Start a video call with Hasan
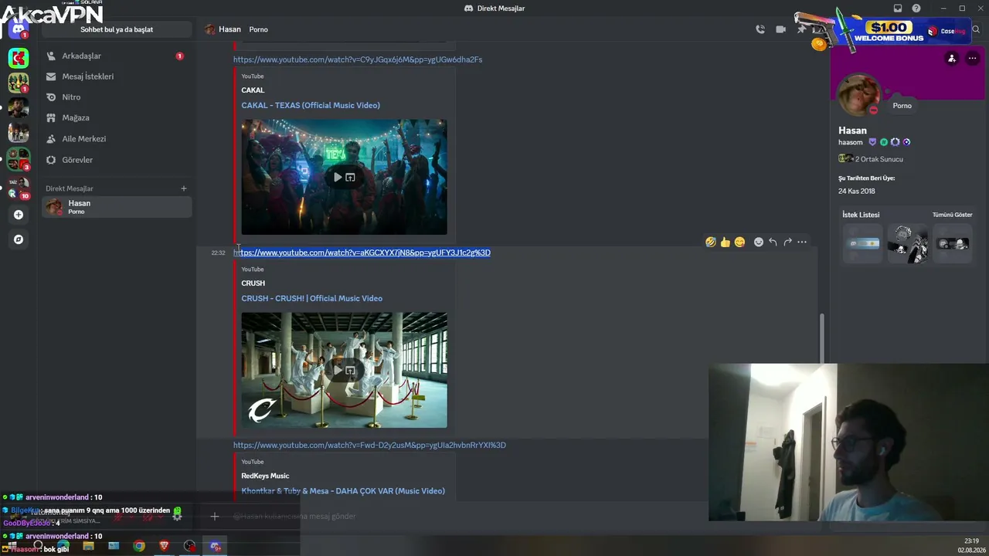The height and width of the screenshot is (556, 989). coord(780,29)
